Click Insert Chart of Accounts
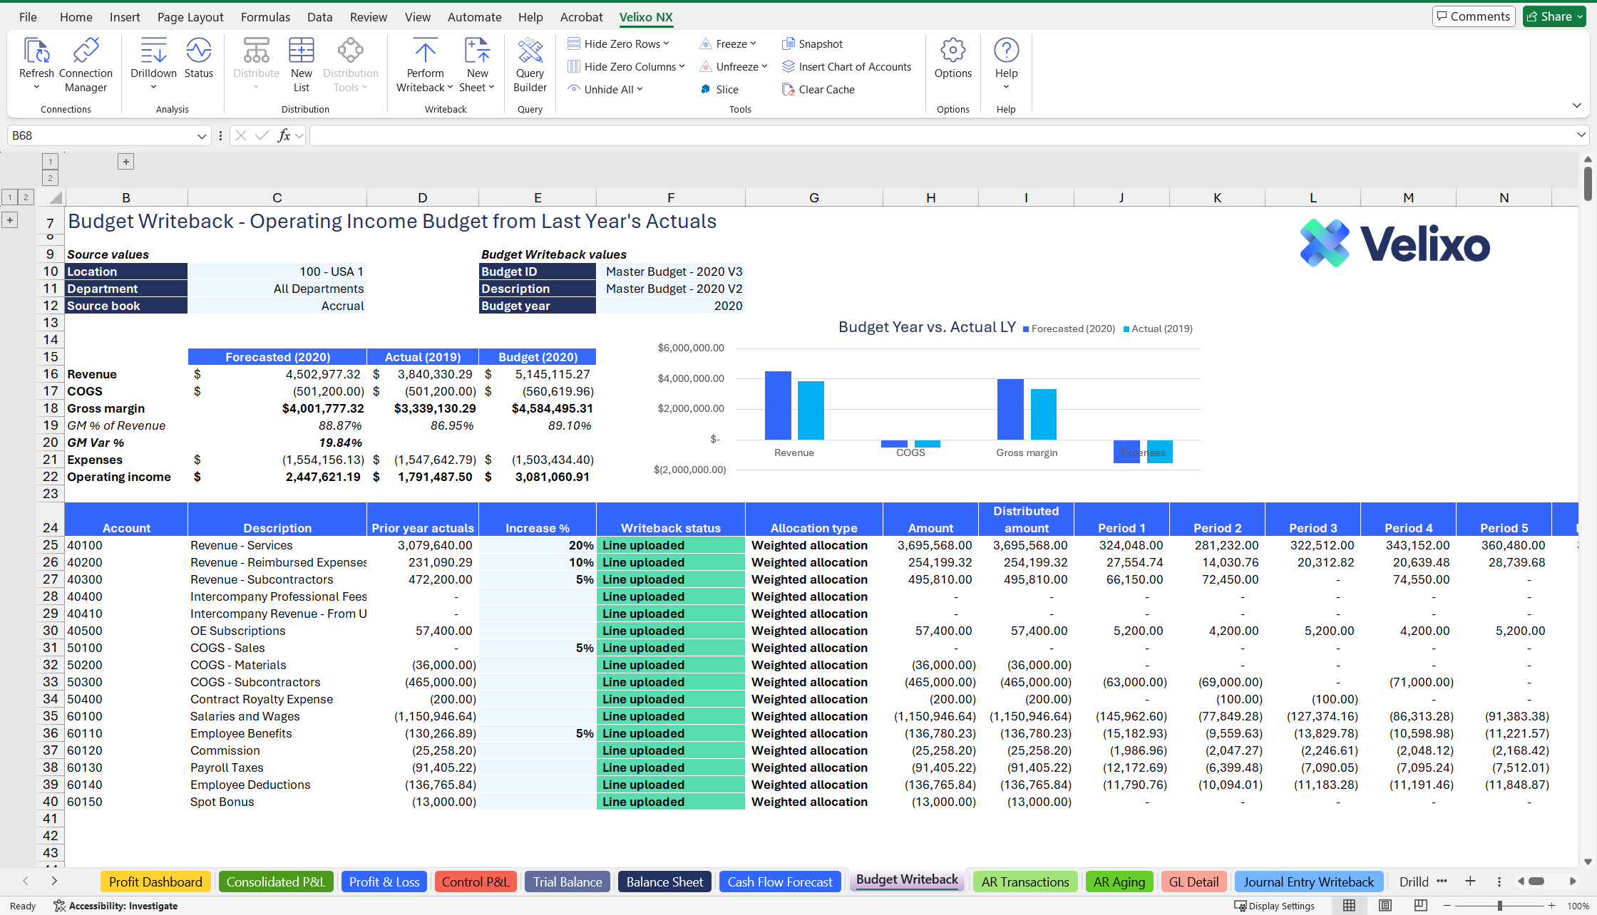 tap(846, 66)
